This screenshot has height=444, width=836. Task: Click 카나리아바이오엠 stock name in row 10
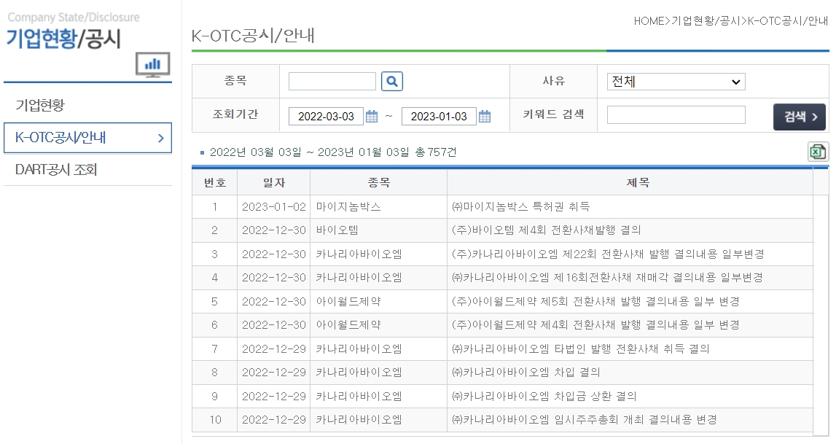pyautogui.click(x=359, y=419)
